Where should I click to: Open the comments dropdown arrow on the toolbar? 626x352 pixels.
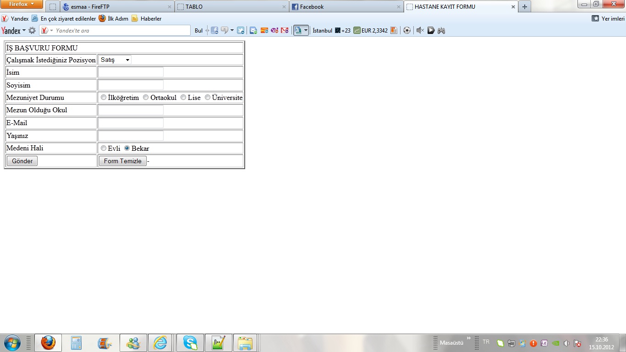tap(232, 30)
